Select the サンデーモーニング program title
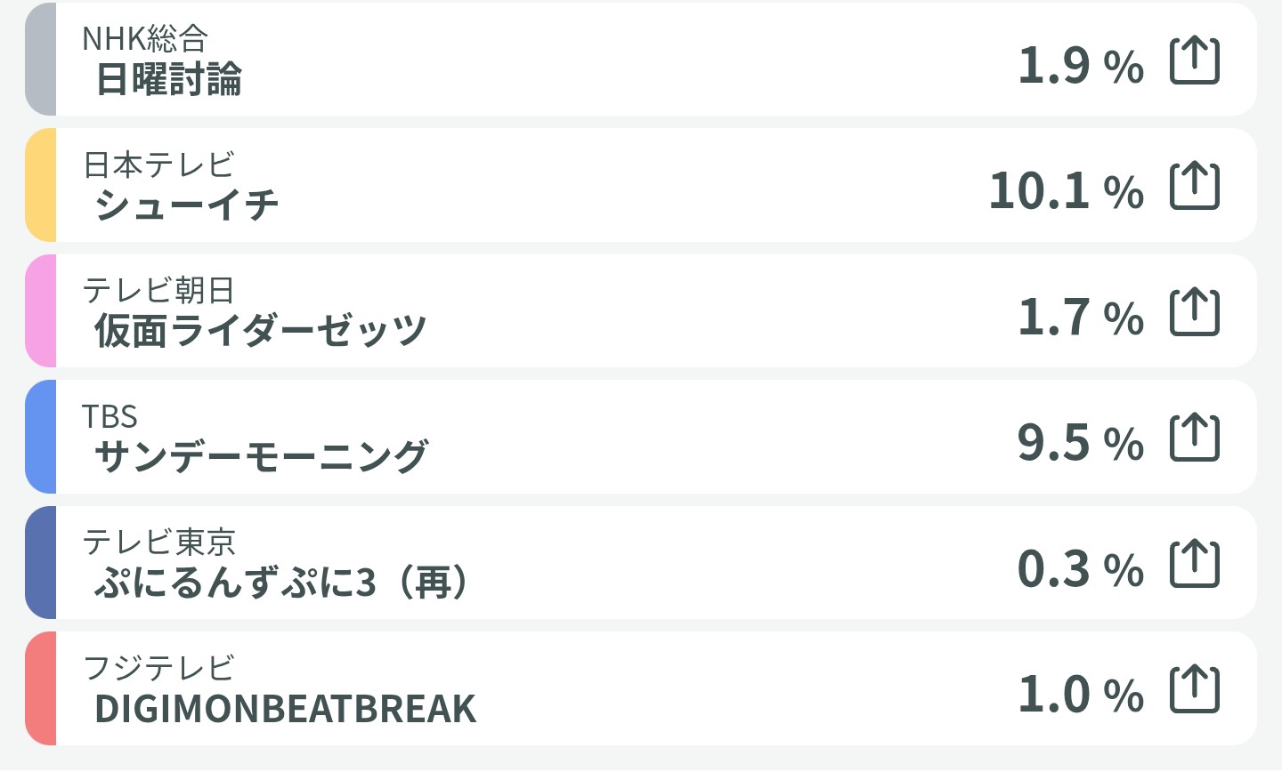The width and height of the screenshot is (1282, 772). 261,457
